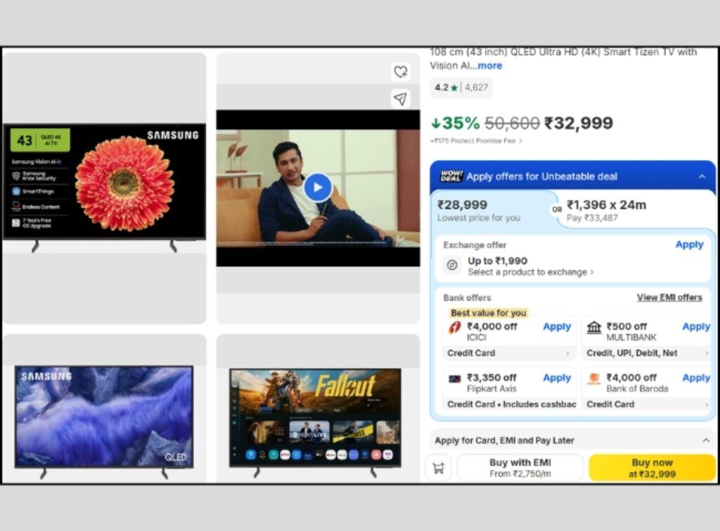Select the ₹1,396 x 24m EMI option
Screen dimensions: 720x531
coord(636,211)
